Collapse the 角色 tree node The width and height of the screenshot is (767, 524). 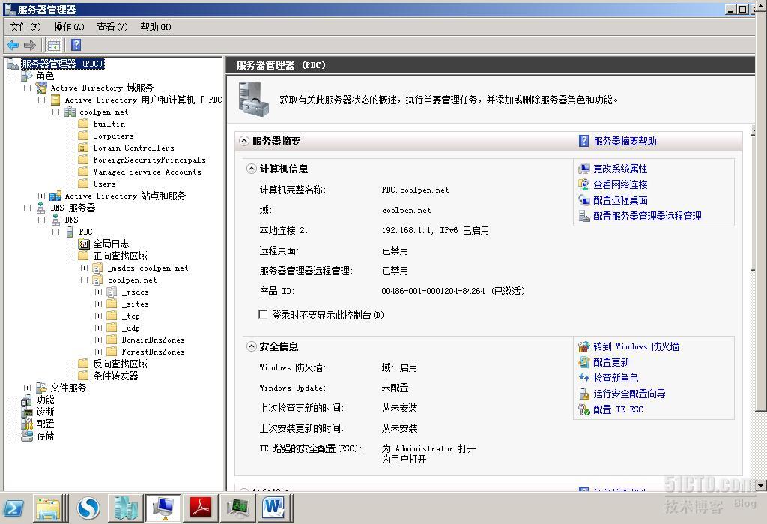point(13,76)
